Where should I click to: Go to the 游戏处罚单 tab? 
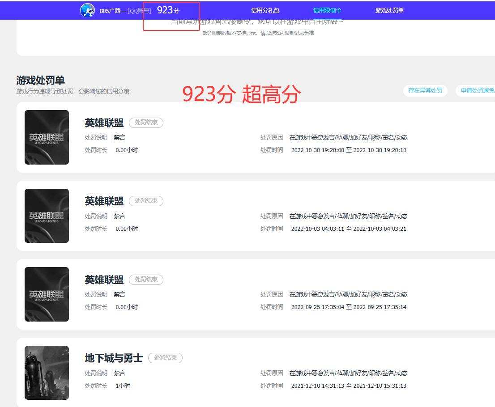pyautogui.click(x=389, y=10)
